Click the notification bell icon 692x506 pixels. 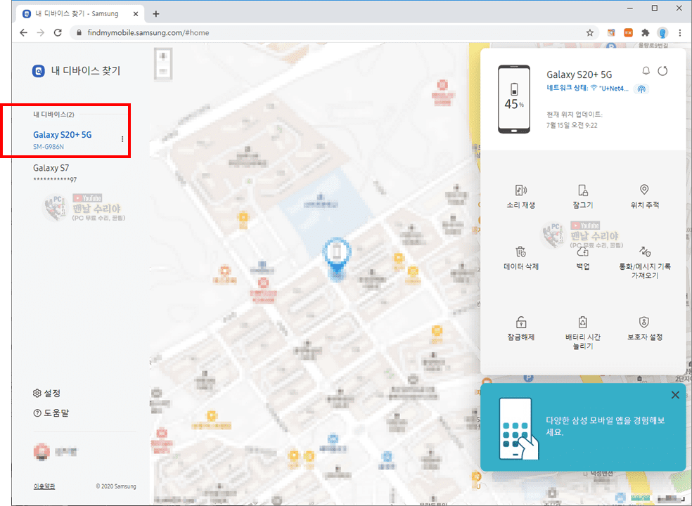(x=646, y=71)
